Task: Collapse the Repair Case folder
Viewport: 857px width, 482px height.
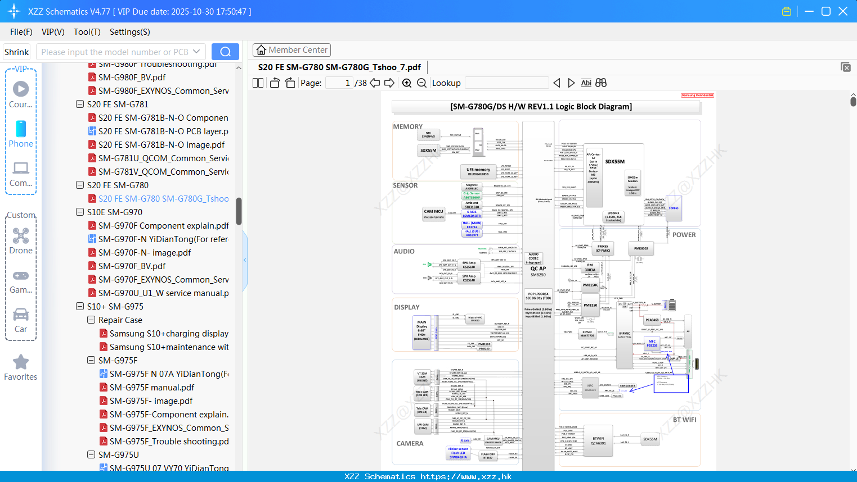Action: [91, 320]
